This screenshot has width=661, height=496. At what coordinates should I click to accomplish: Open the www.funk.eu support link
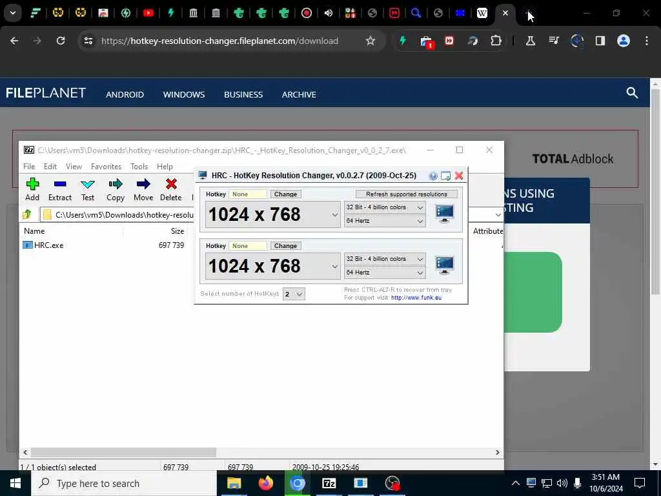[x=416, y=298]
